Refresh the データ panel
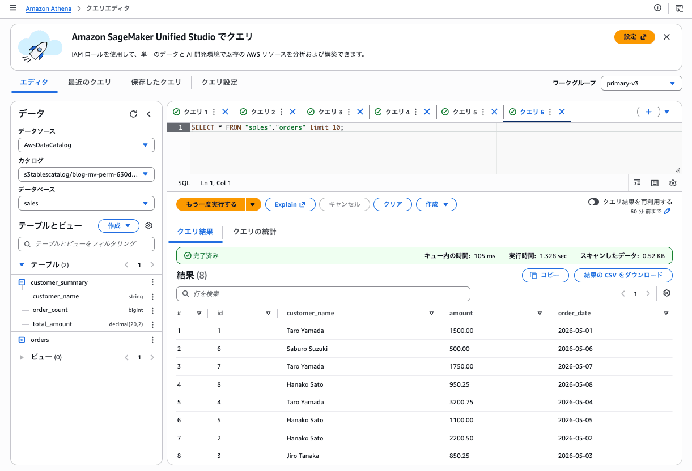The width and height of the screenshot is (692, 471). click(x=133, y=114)
